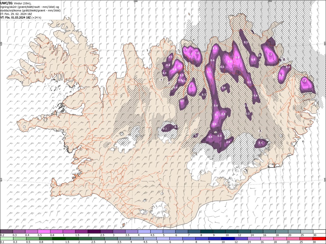Image resolution: width=326 pixels, height=244 pixels.
Task: Select the 7 blue swatch in lower legend row
Action: [x=189, y=239]
